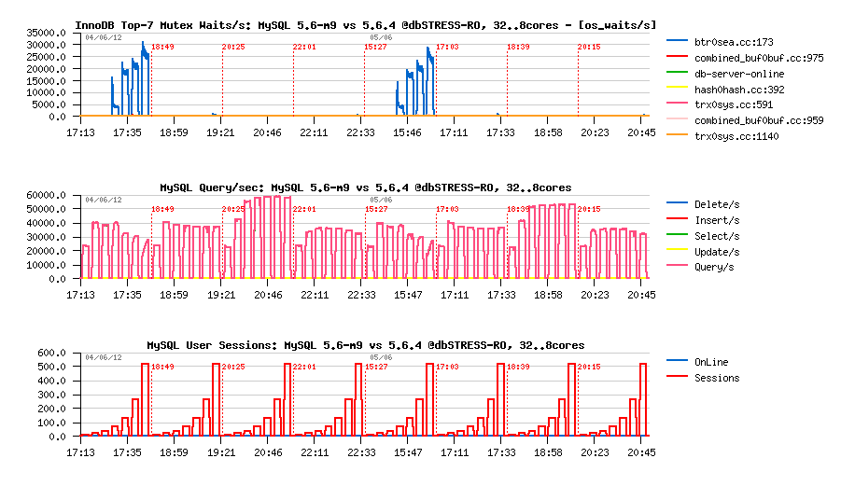Click red line swatch beside Sessions
This screenshot has width=841, height=486.
[677, 376]
